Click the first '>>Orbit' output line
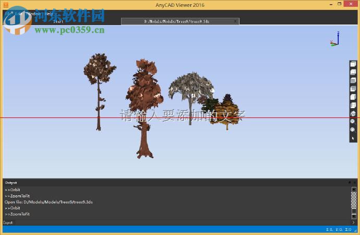Viewport: 360px width, 235px height. point(13,190)
